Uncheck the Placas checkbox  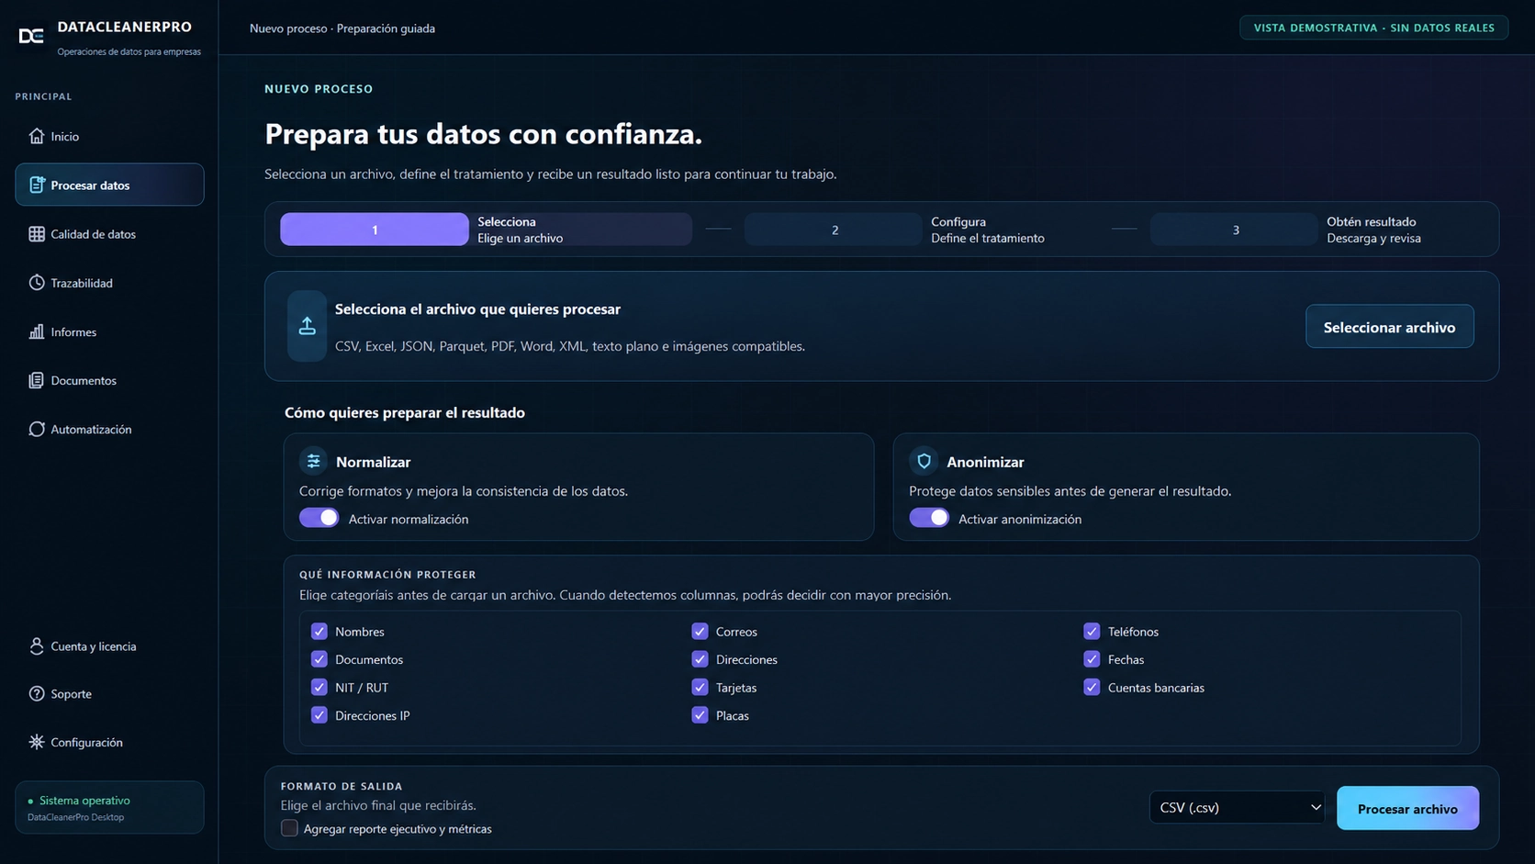coord(700,715)
